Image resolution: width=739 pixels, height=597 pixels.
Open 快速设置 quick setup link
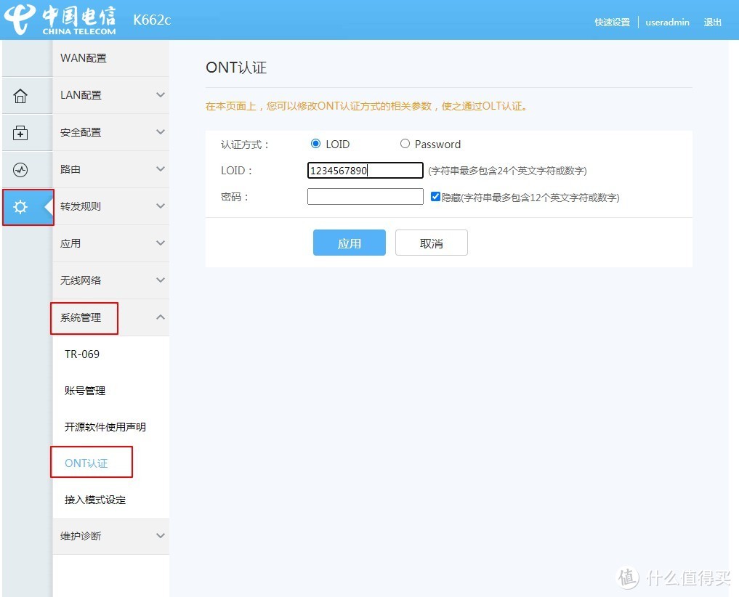click(612, 23)
